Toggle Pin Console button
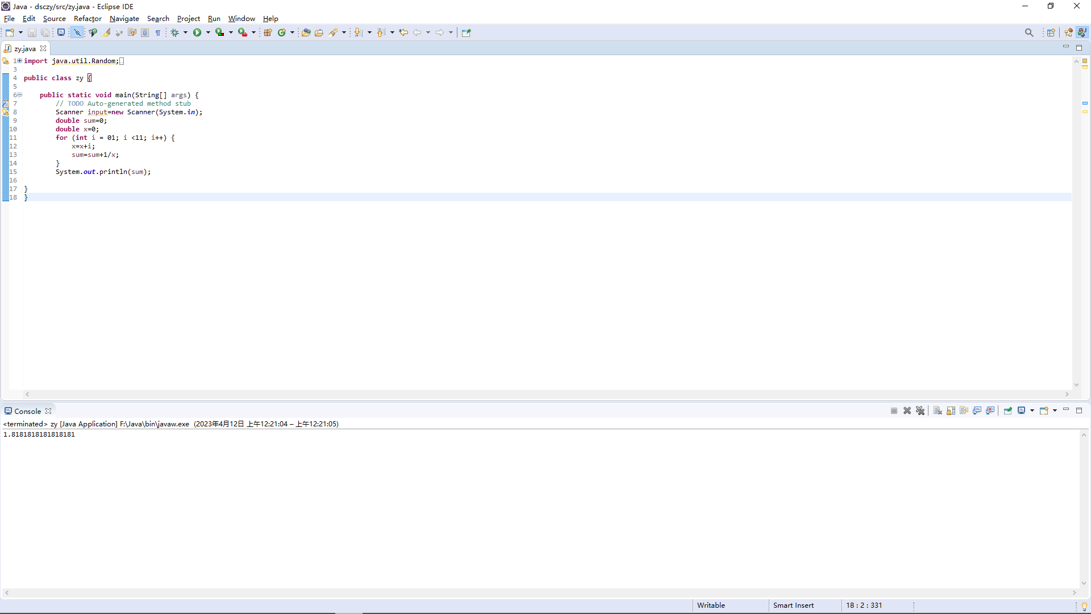The image size is (1091, 614). [1007, 411]
